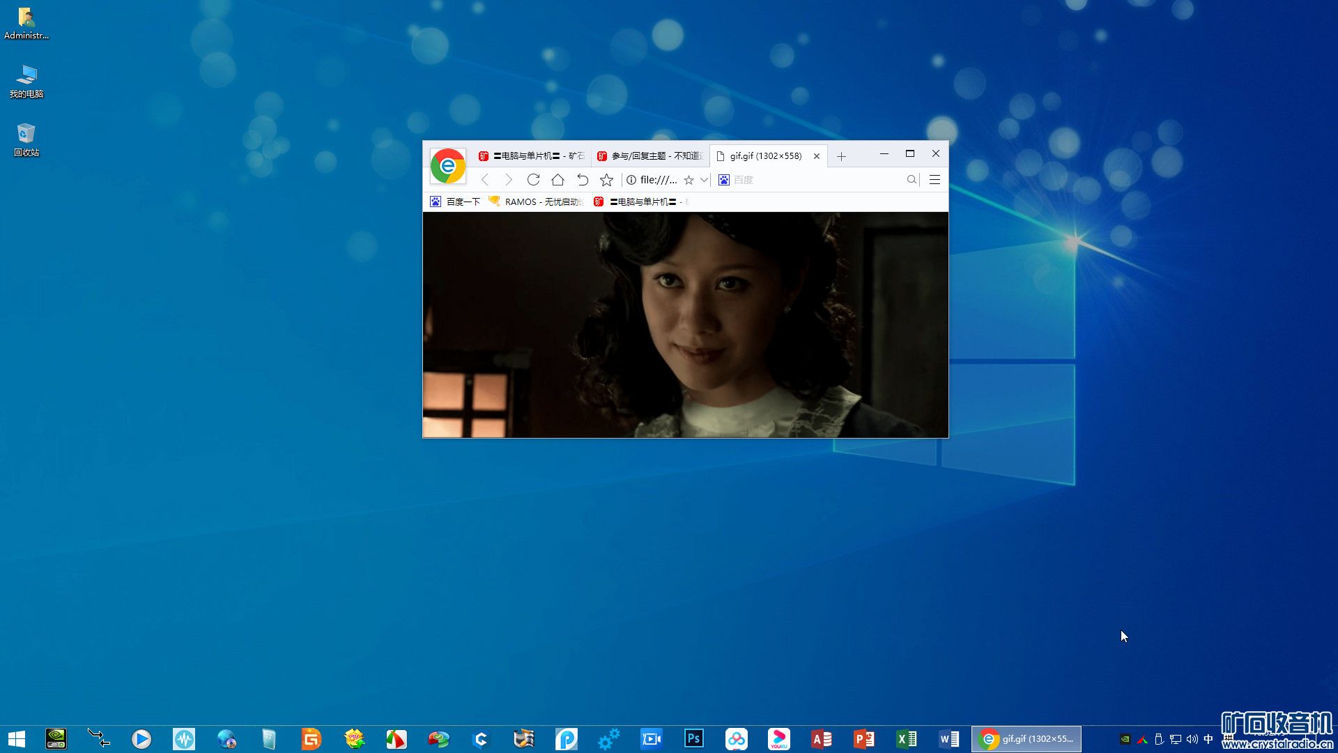Close the gif.gif tab
This screenshot has width=1338, height=753.
(x=816, y=156)
